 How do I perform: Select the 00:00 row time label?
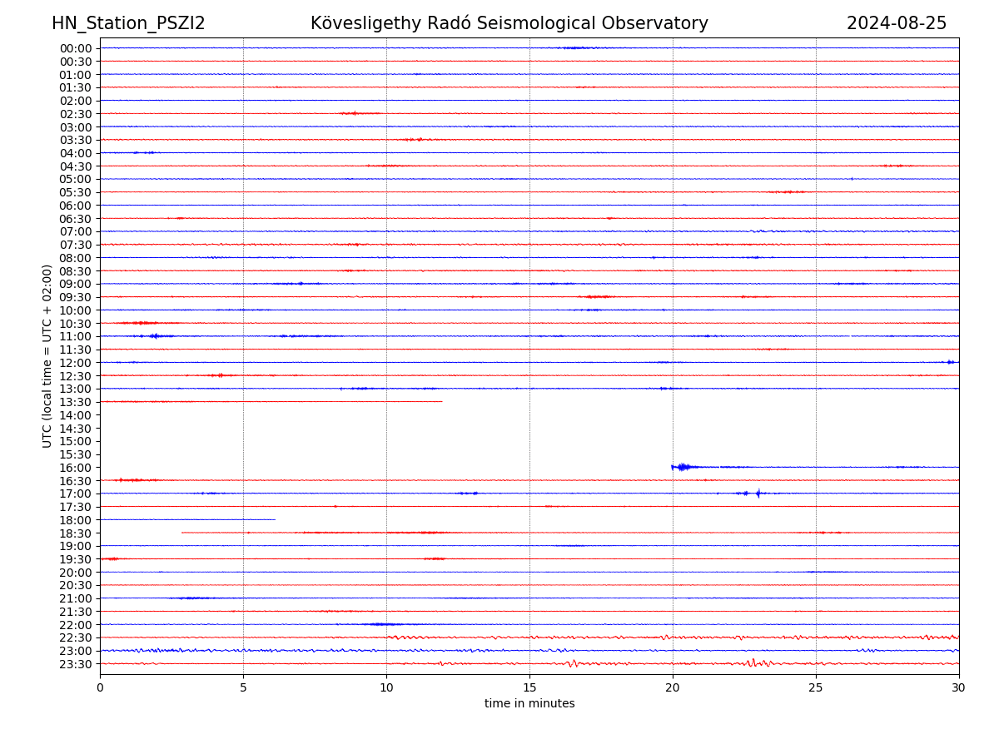[75, 48]
